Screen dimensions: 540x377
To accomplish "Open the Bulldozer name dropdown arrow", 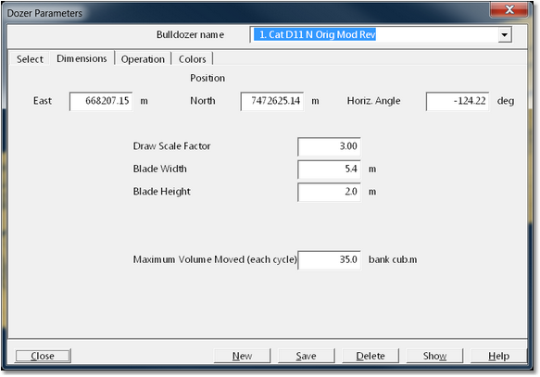I will point(505,35).
